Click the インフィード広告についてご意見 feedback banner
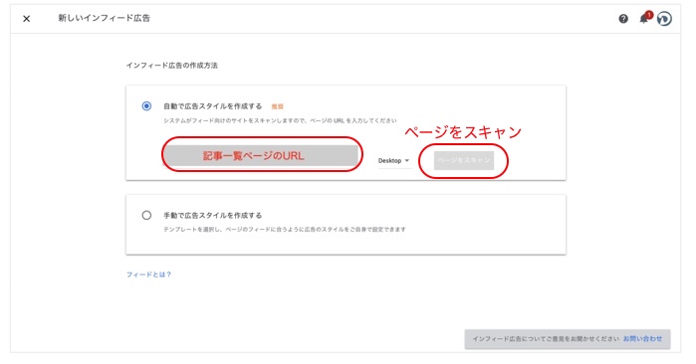696x364 pixels. [568, 339]
